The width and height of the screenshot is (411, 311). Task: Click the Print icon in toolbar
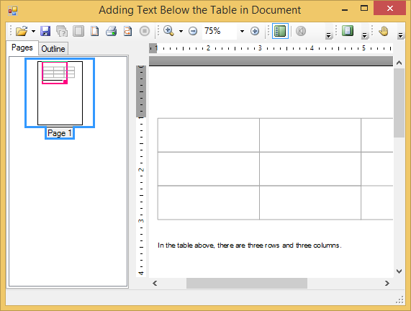111,31
